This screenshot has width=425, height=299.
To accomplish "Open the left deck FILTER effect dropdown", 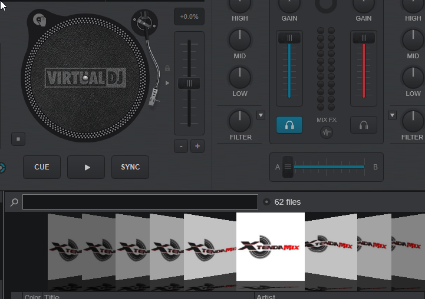I will tap(261, 115).
